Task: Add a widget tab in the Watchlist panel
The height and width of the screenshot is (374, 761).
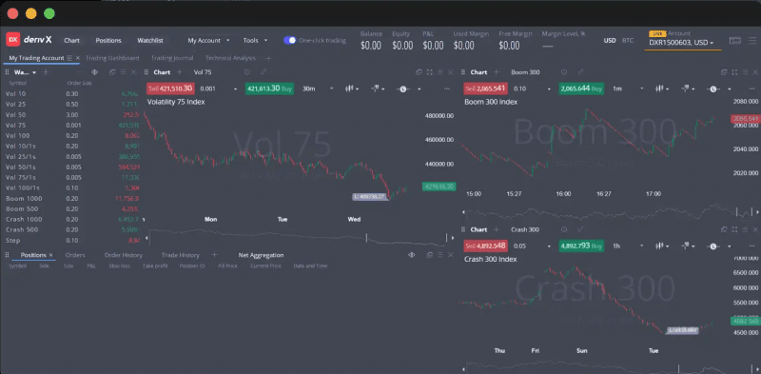Action: coord(46,72)
